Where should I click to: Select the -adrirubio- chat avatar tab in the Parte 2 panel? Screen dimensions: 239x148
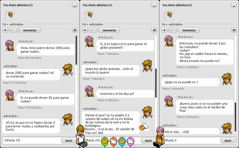click(89, 16)
